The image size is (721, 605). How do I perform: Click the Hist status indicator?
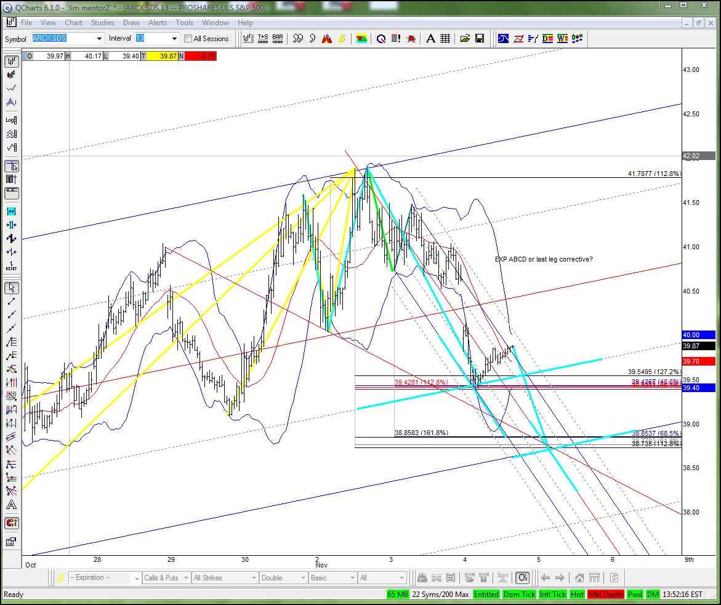click(577, 595)
